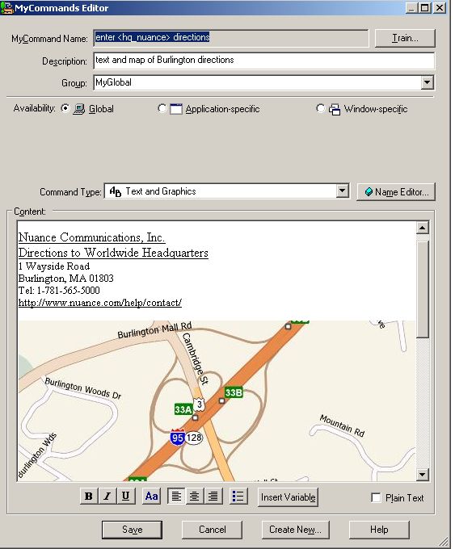
Task: Cancel the editor dialog
Action: click(212, 530)
